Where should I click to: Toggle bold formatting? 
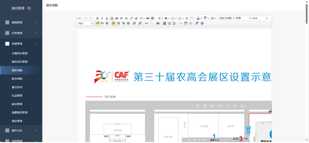97,18
